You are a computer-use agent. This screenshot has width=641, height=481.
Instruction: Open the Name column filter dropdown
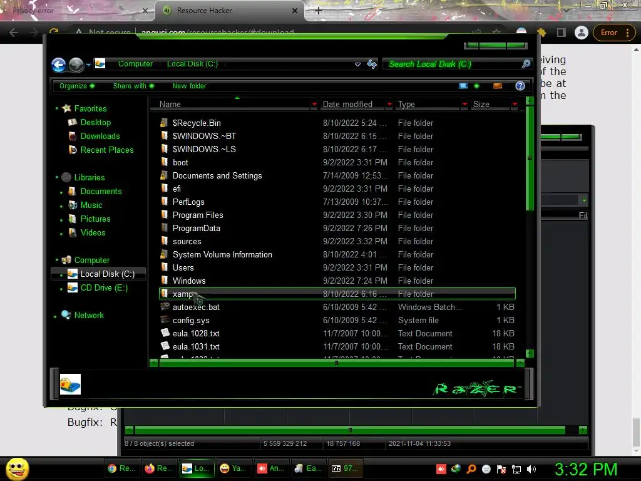tap(314, 105)
